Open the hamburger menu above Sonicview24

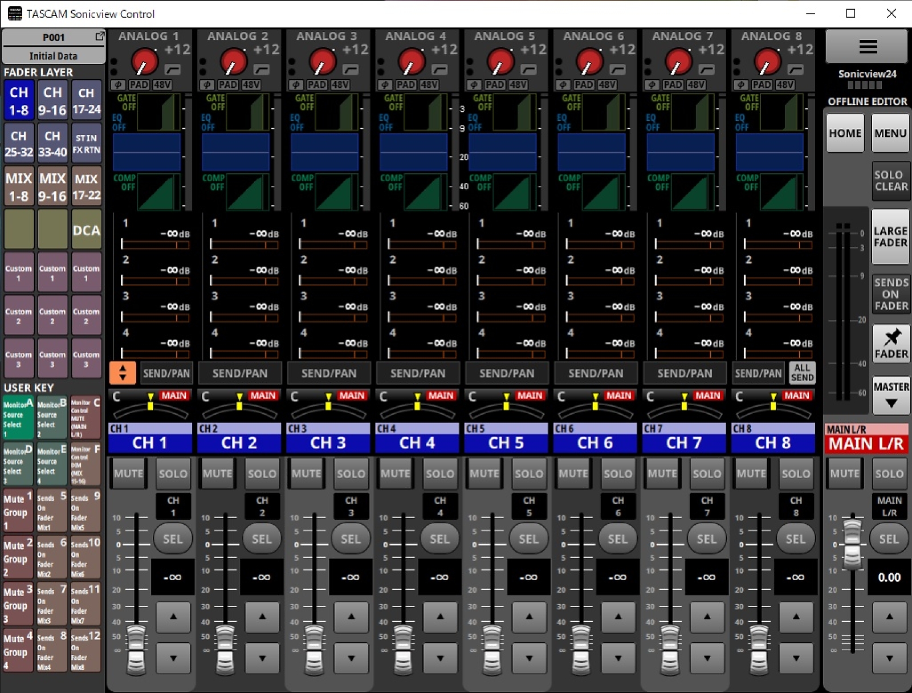[867, 47]
